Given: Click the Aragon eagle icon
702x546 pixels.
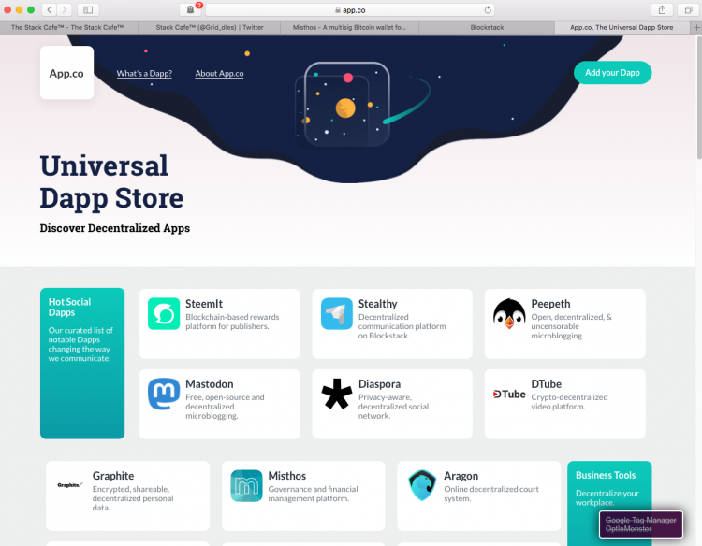Looking at the screenshot, I should coord(422,485).
